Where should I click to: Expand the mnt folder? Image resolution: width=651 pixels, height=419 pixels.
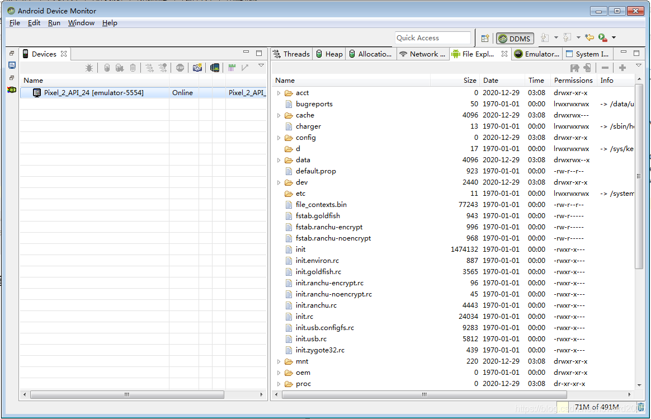(279, 362)
